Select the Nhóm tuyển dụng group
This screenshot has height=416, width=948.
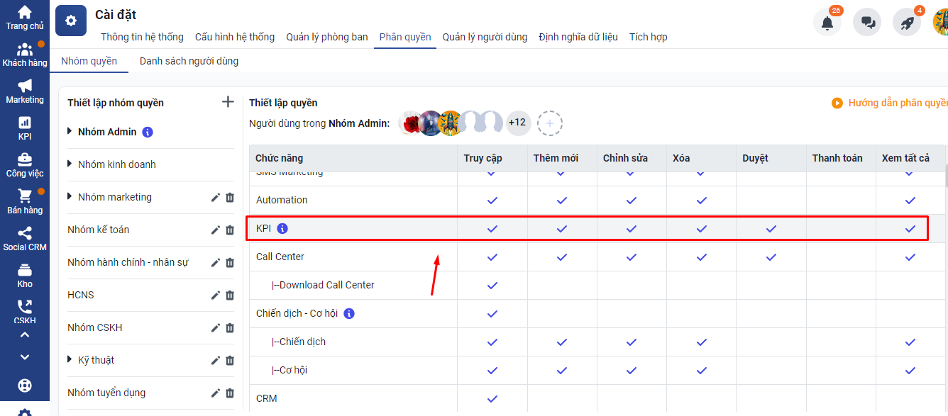(106, 393)
